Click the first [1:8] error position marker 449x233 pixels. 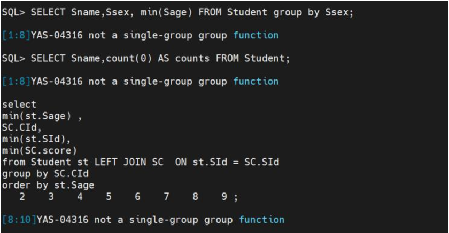16,35
